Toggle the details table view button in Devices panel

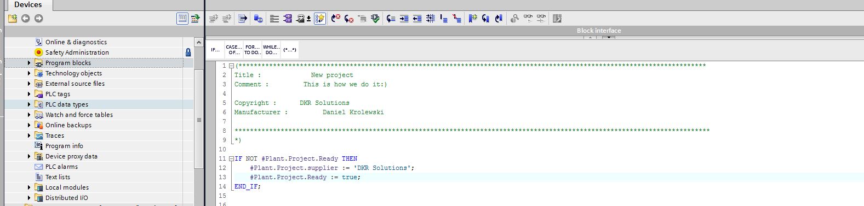[x=182, y=19]
